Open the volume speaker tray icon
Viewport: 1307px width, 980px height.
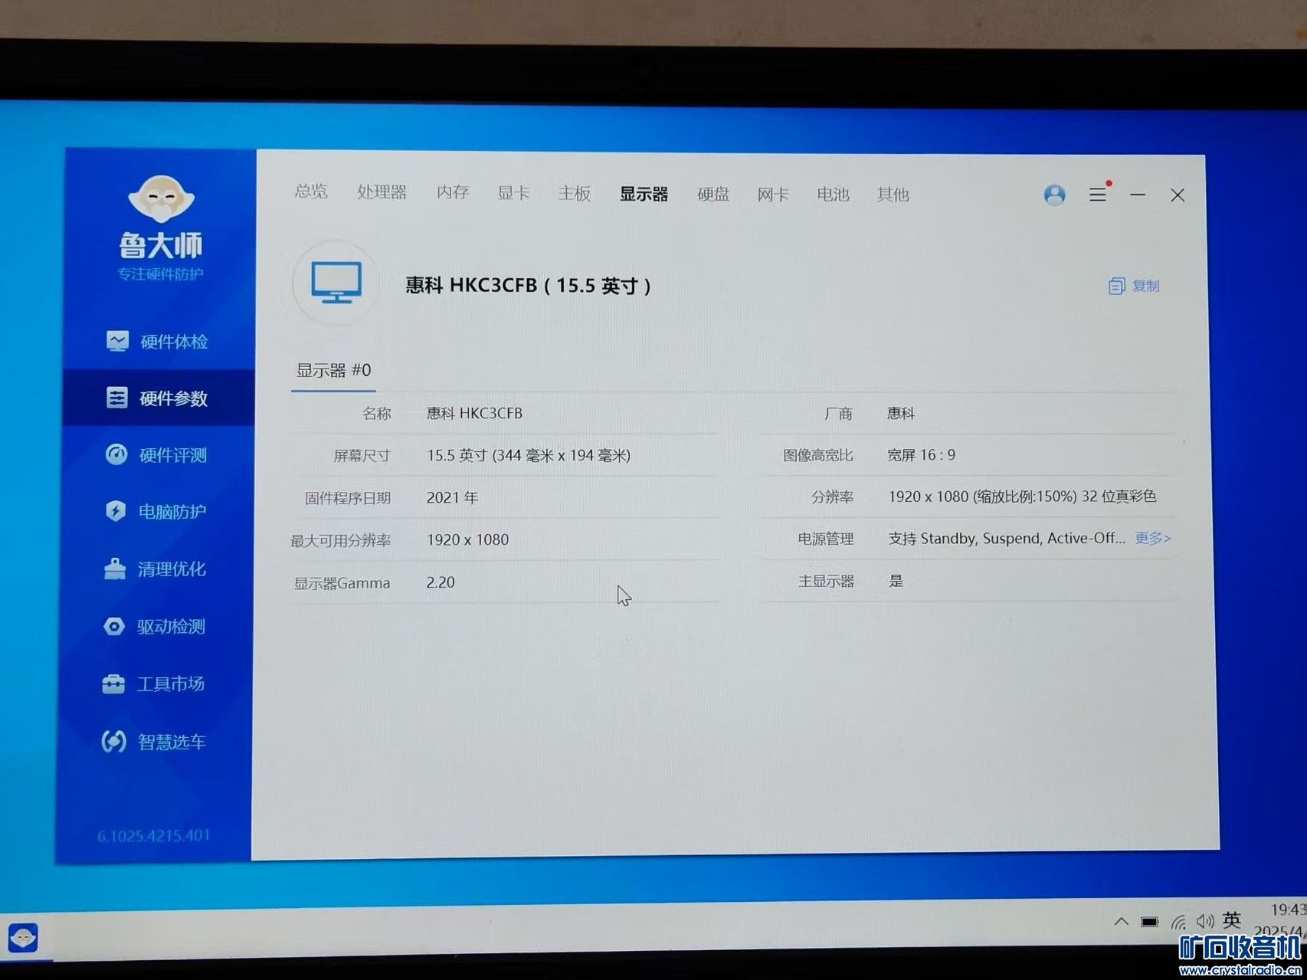pos(1205,920)
